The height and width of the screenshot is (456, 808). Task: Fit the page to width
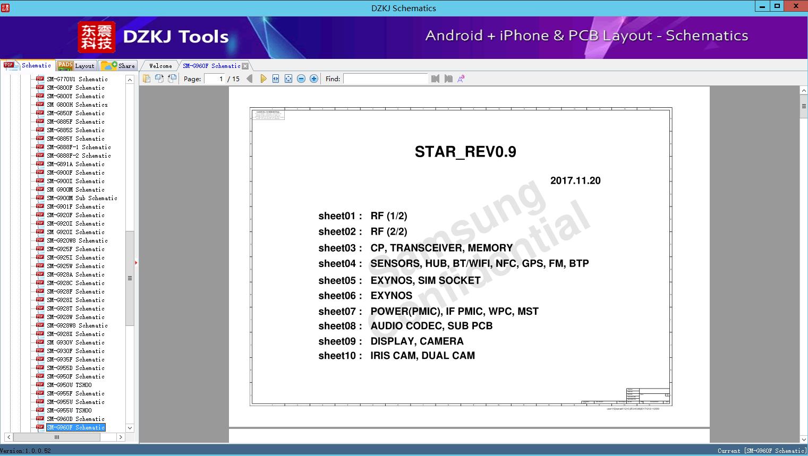[x=276, y=79]
